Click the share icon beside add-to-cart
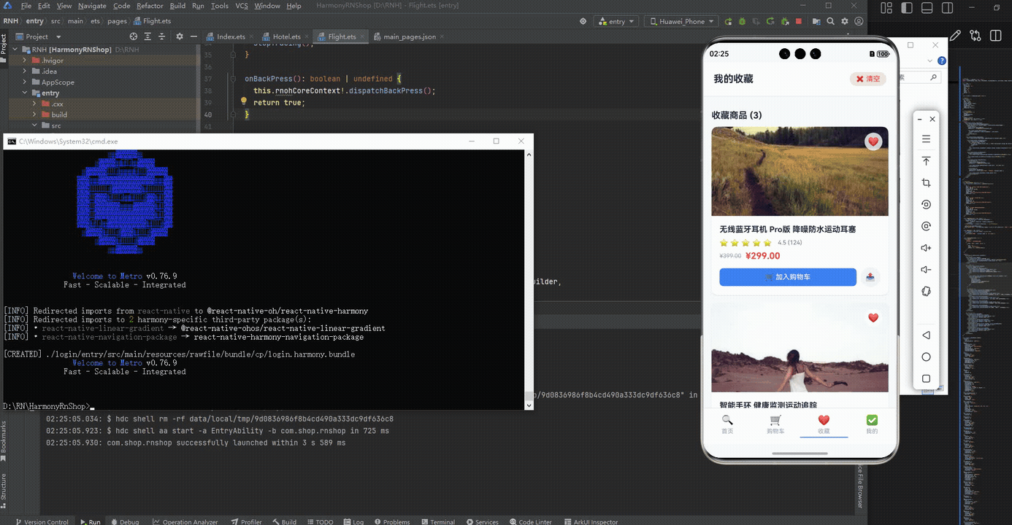Viewport: 1012px width, 525px height. tap(870, 277)
